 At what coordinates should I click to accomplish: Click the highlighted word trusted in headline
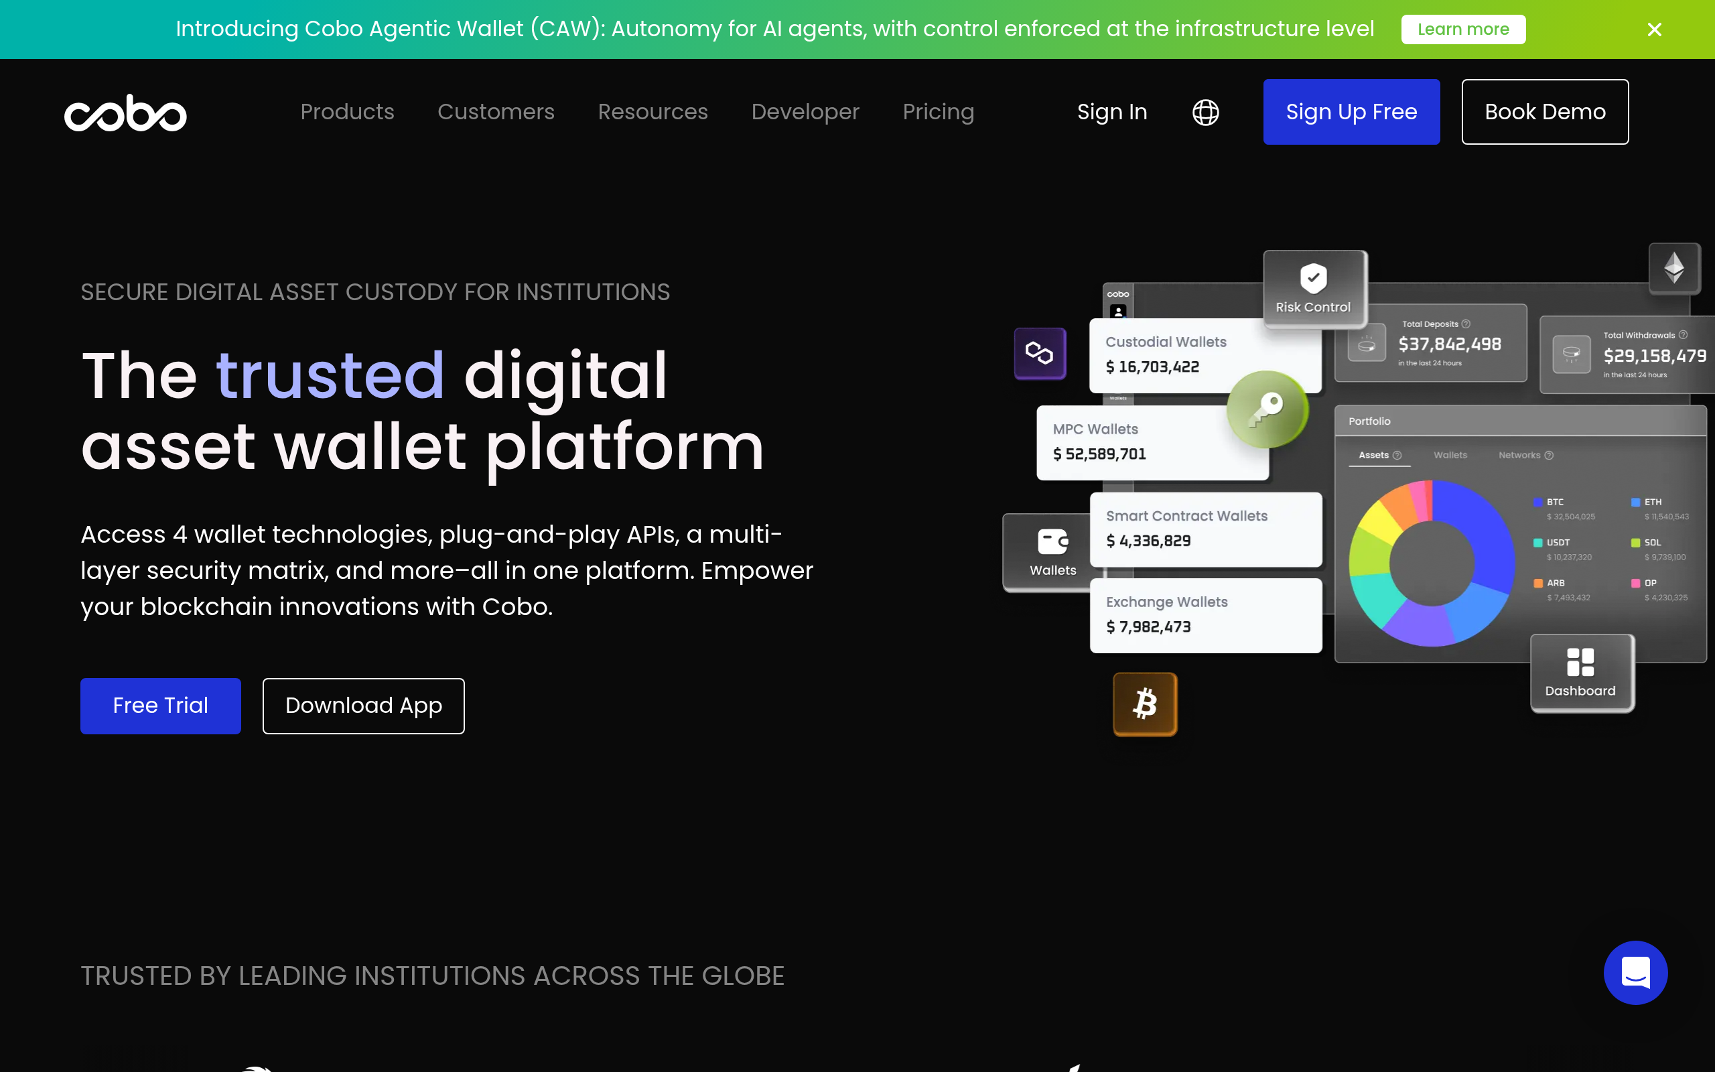tap(330, 375)
